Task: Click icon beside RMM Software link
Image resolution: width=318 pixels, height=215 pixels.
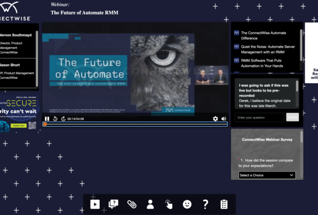Action: pos(236,60)
